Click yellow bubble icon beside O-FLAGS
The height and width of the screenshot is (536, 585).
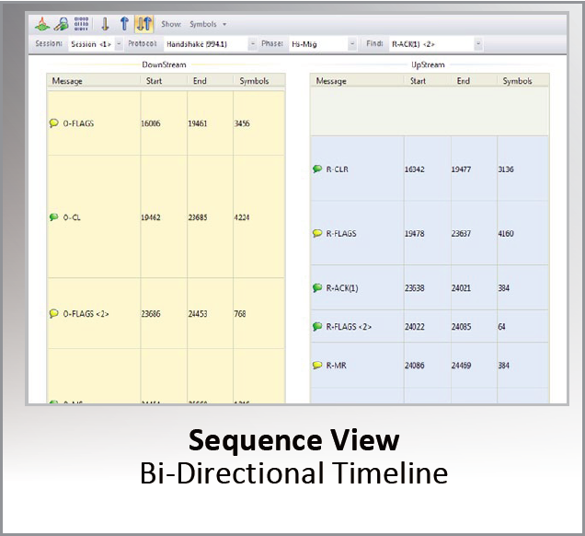(53, 122)
